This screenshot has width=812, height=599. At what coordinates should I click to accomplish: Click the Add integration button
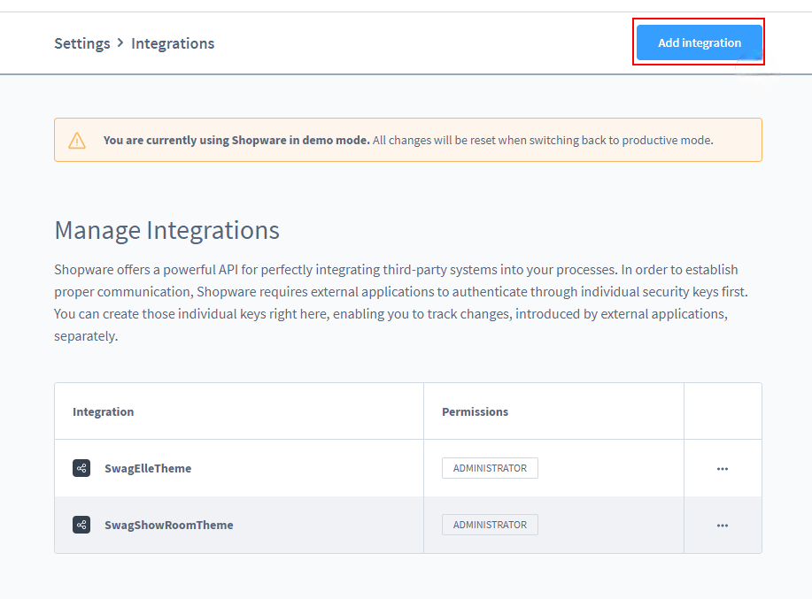tap(700, 42)
